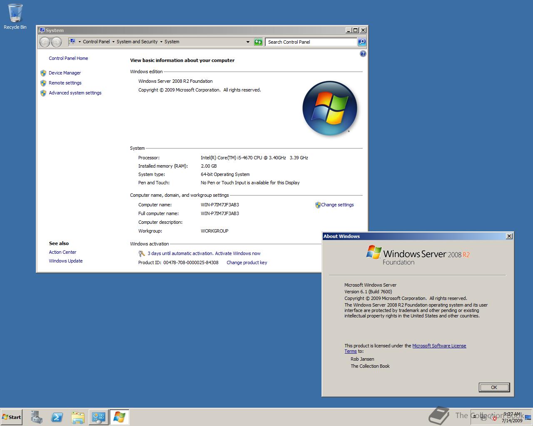Open Control Panel Home link
Screen dimensions: 533x426
coord(68,58)
